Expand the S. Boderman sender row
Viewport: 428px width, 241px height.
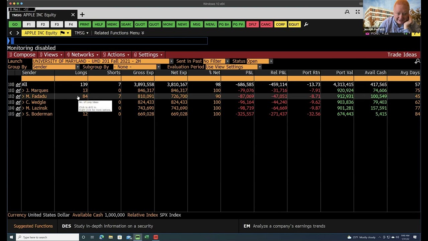(23, 114)
